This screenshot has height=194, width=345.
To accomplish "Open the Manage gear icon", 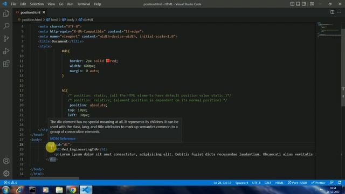I will [x=6, y=174].
